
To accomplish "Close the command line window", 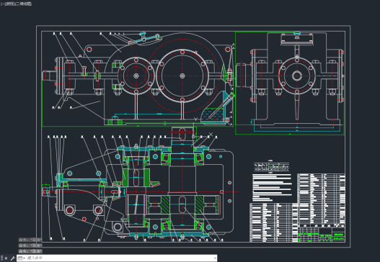I will (6, 258).
